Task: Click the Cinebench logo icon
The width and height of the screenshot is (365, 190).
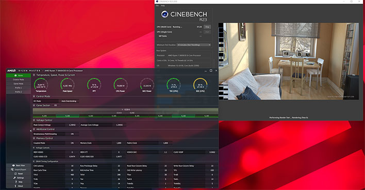Action: (x=165, y=14)
